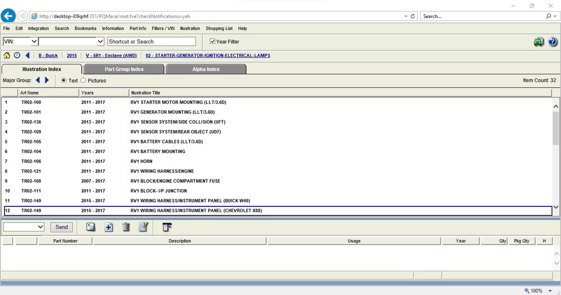Switch to the Part Group Index tab
This screenshot has height=295, width=561.
pos(124,70)
